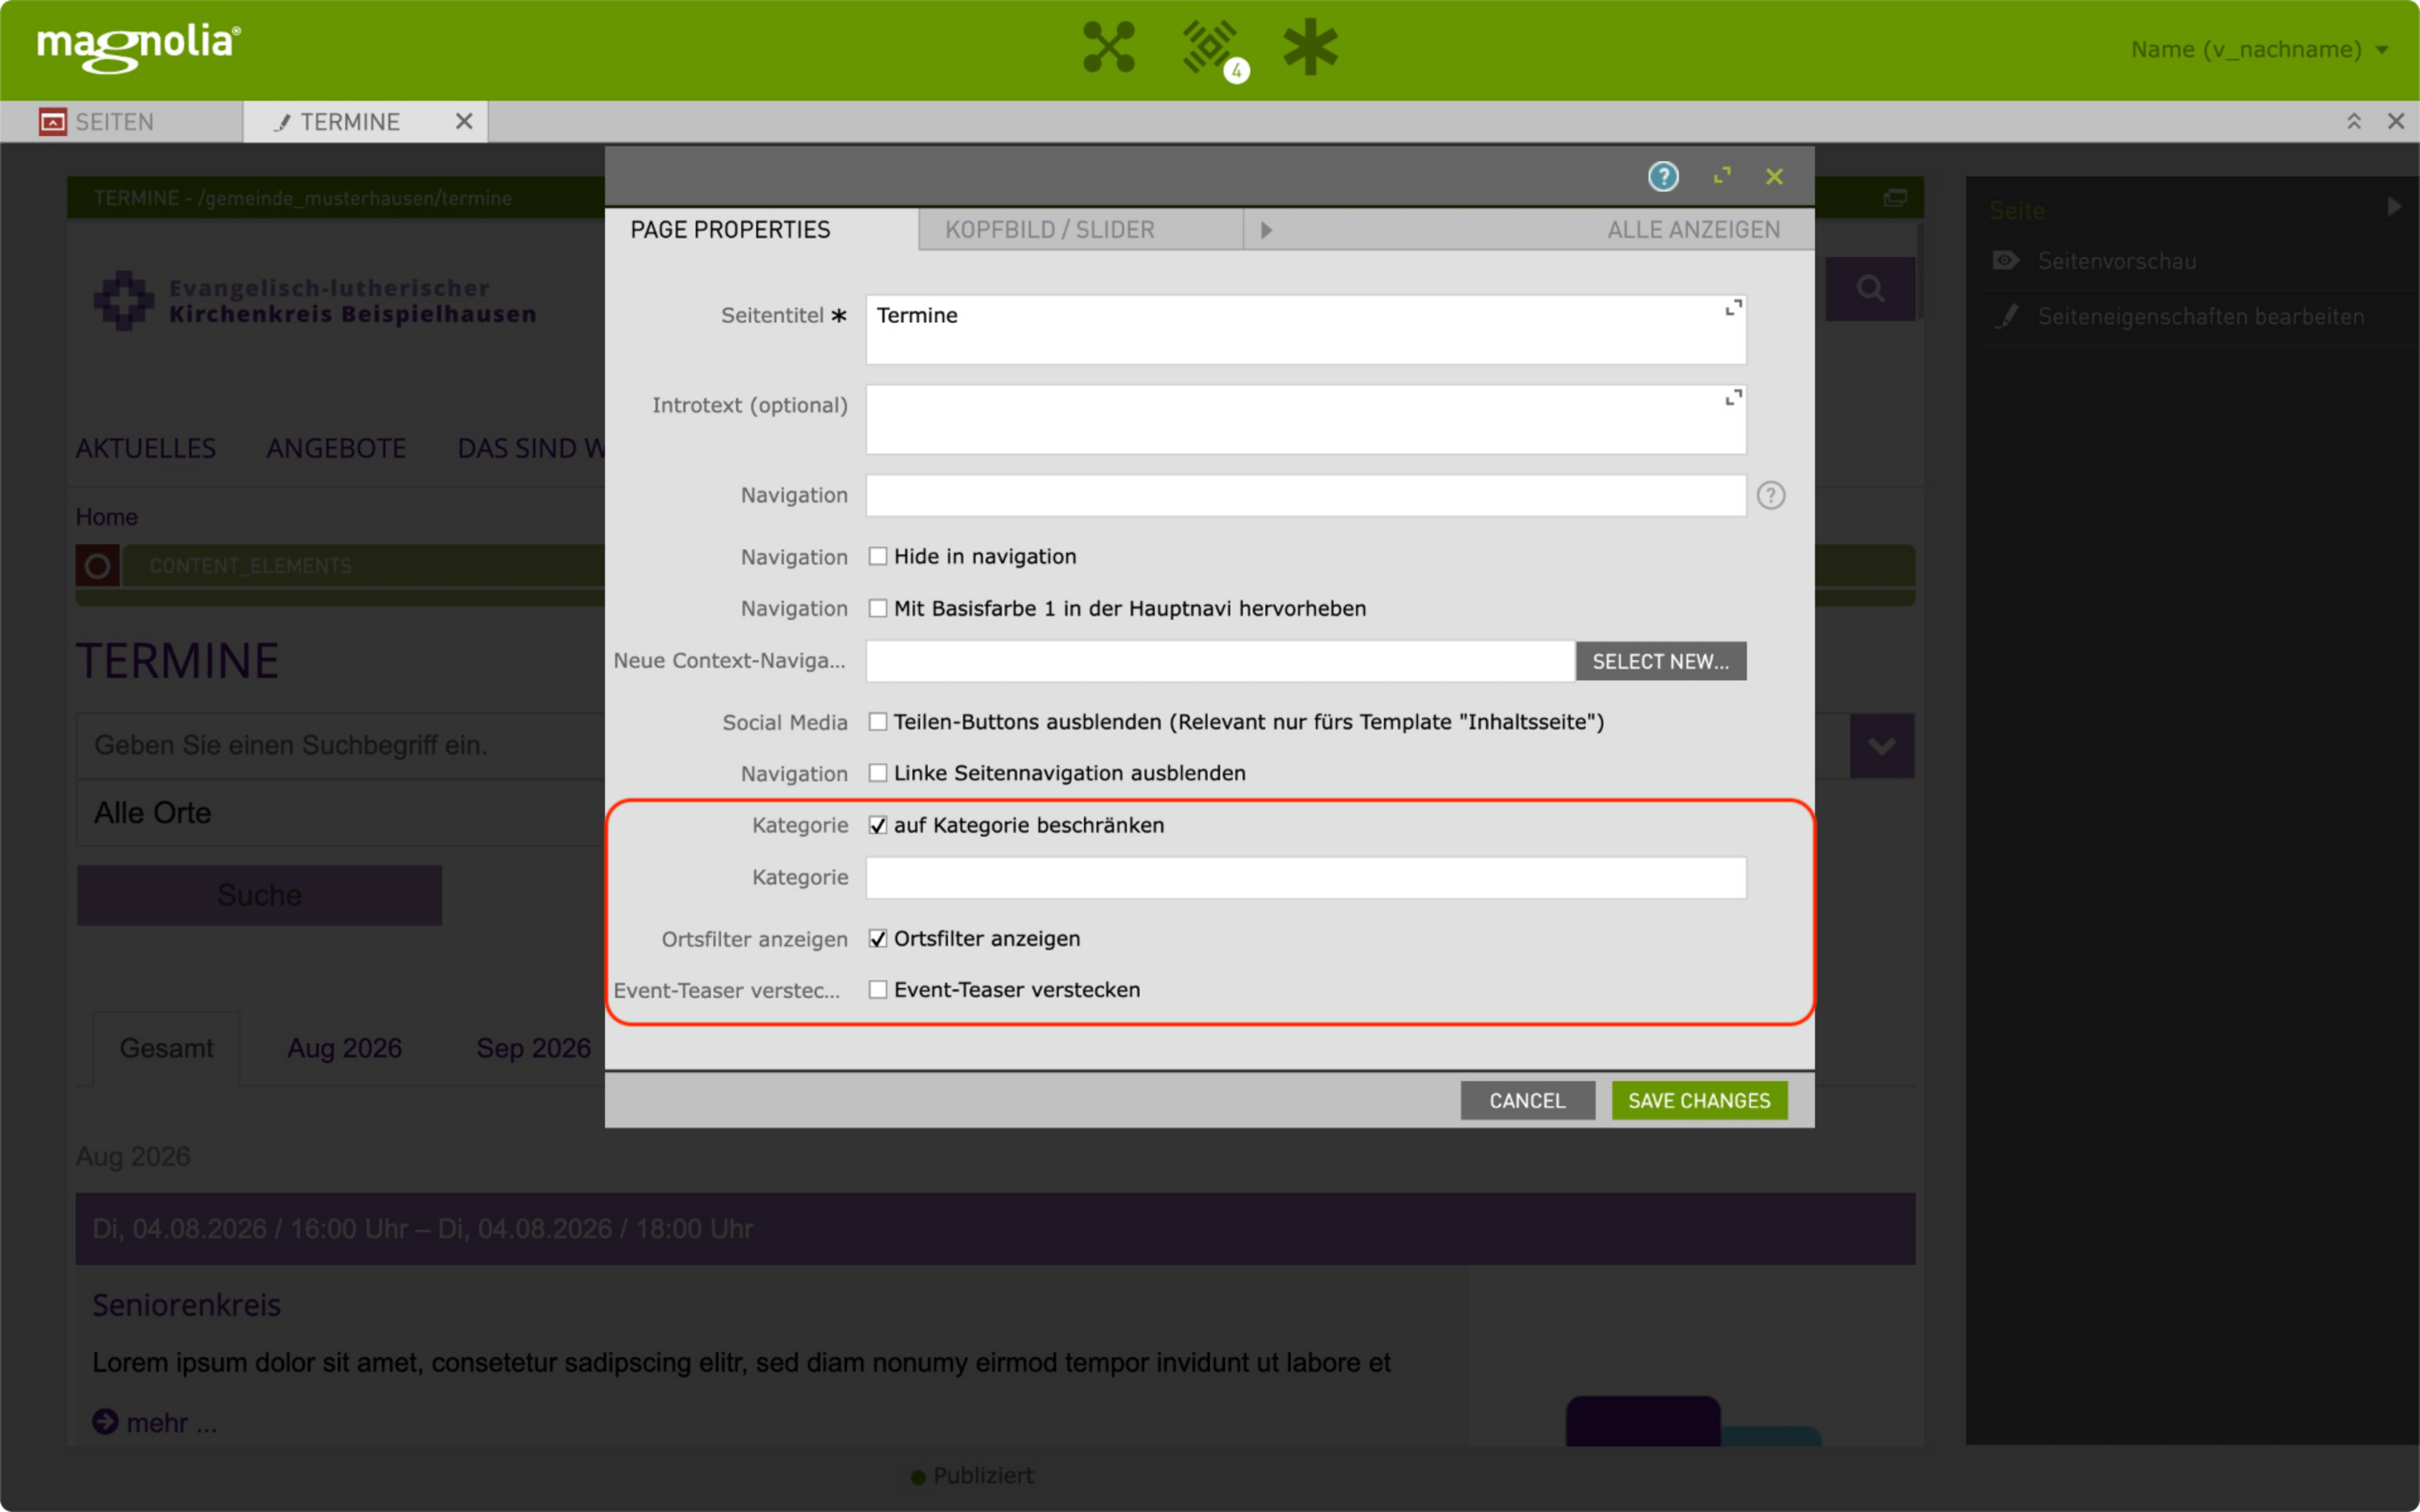
Task: Click the Seitenvorschau eye icon
Action: (x=2005, y=261)
